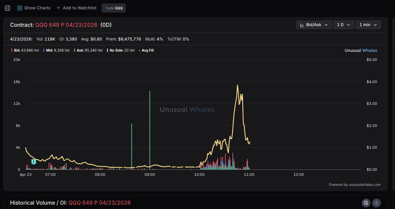Click the Avg: $0.80 stat
Viewport: 395px width, 209px height.
tap(91, 39)
